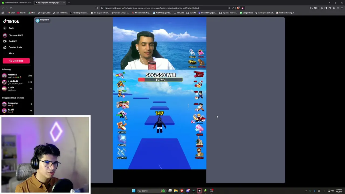Open Brave browser from the taskbar
This screenshot has height=194, width=345.
click(x=182, y=191)
